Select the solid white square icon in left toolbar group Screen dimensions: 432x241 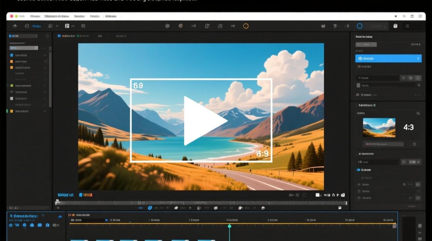click(67, 26)
